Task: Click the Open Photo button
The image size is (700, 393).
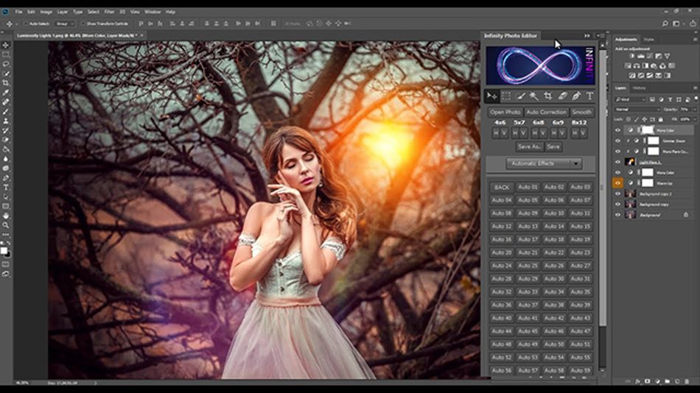Action: click(505, 112)
